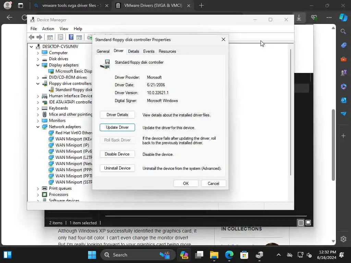Switch to VMware Drivers (SVGA & VMCI) tab
The image size is (351, 263).
click(x=153, y=5)
